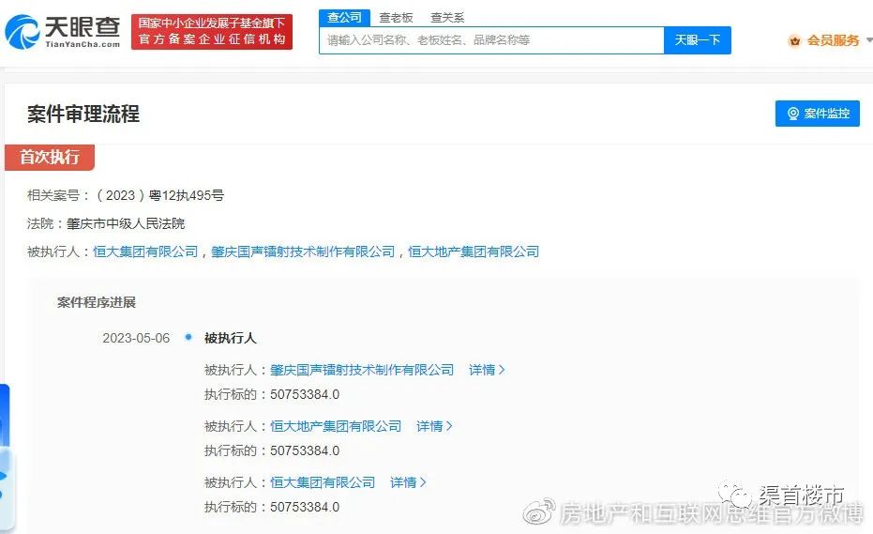This screenshot has width=873, height=534.
Task: Click the chevron after 恒大集团有限公司's 详情
Action: point(423,482)
